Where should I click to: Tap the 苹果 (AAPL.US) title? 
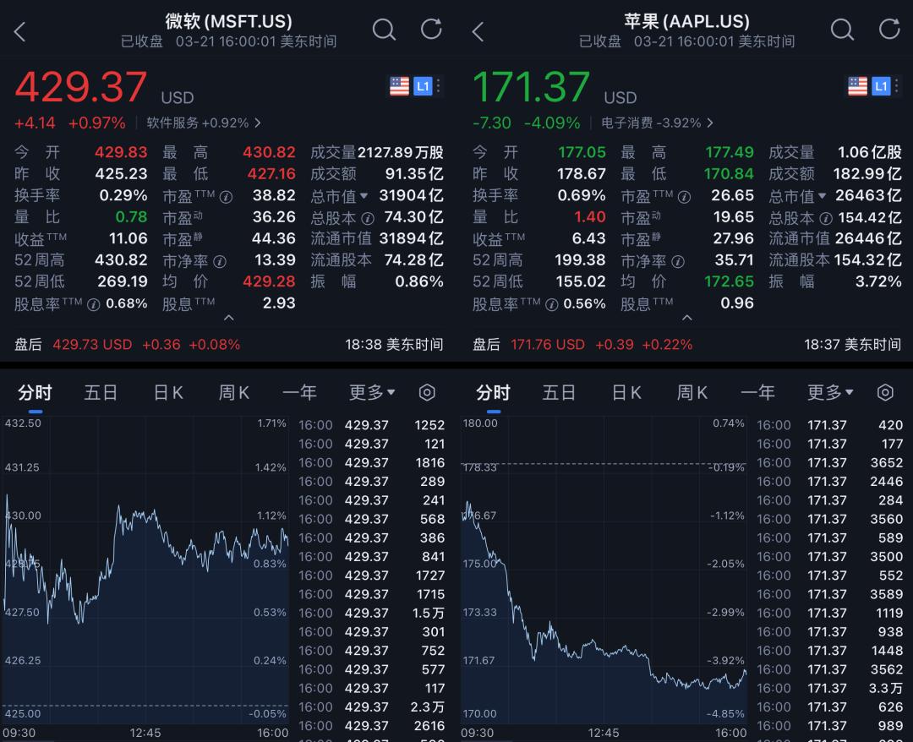(686, 21)
